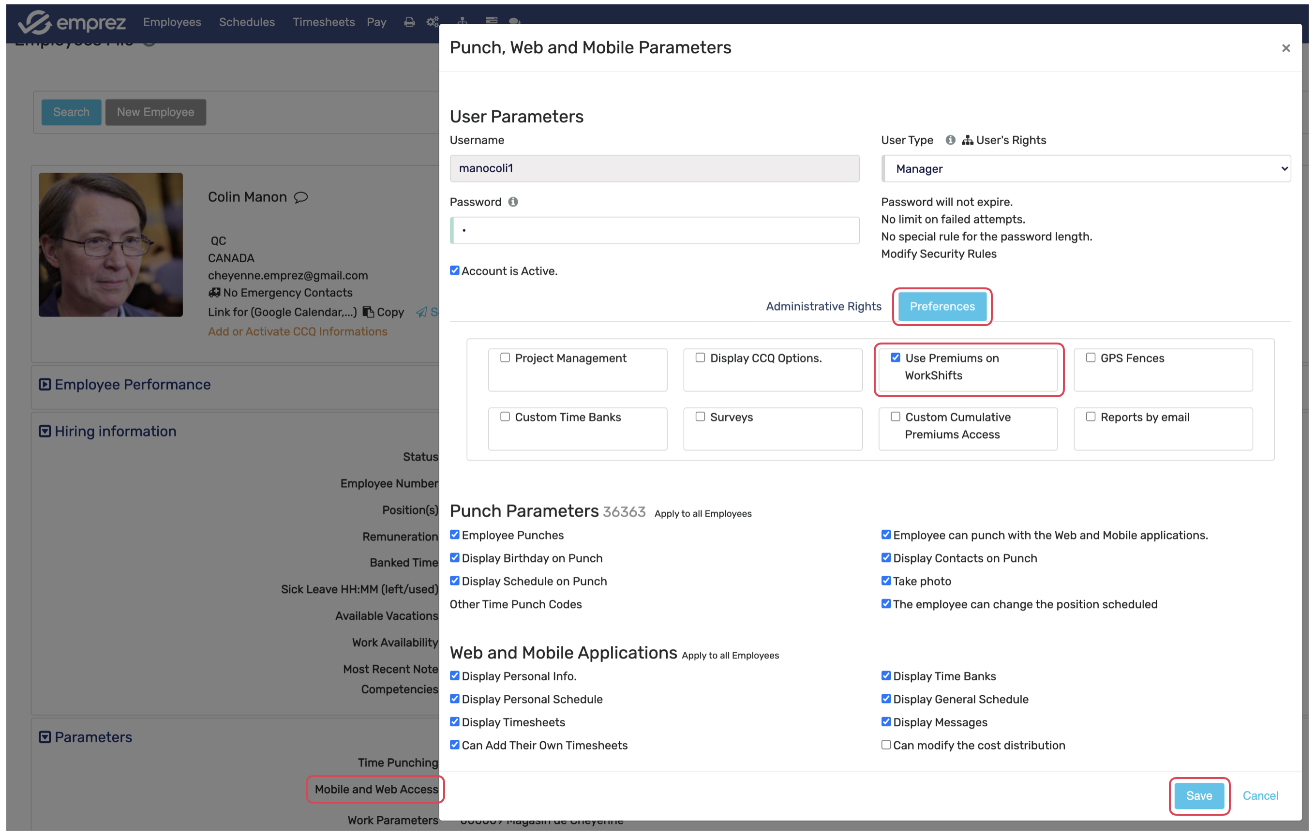Screen dimensions: 1315x837
Task: Open the Schedules menu
Action: click(x=246, y=22)
